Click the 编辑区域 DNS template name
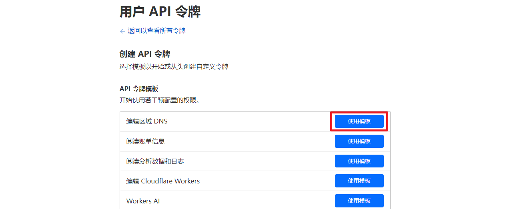519x209 pixels. click(147, 121)
